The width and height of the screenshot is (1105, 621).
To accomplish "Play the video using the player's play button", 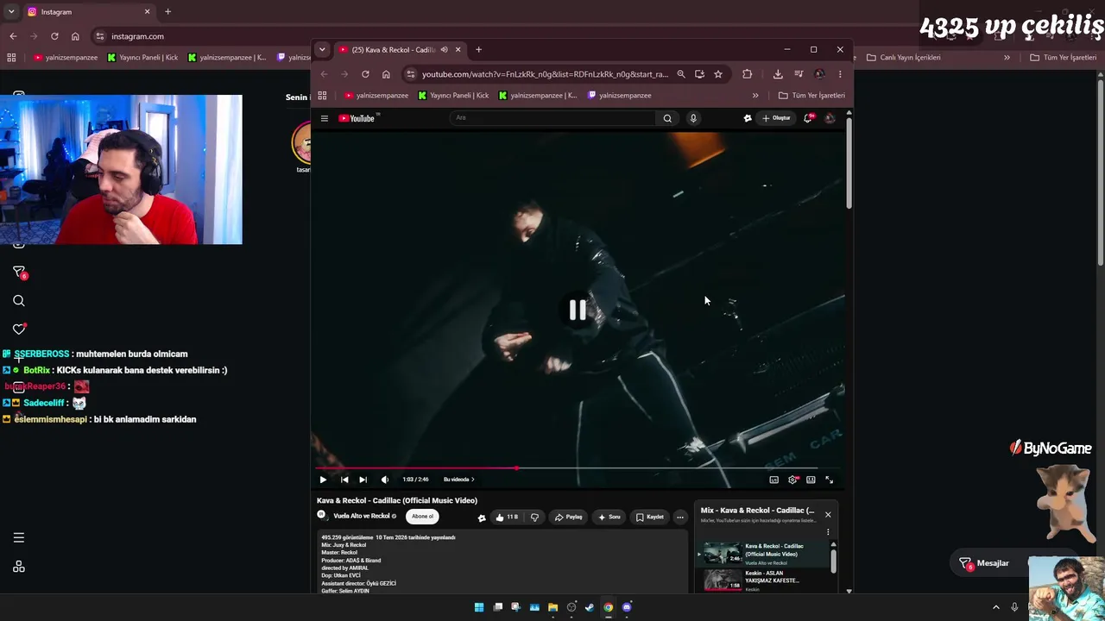I will 323,480.
